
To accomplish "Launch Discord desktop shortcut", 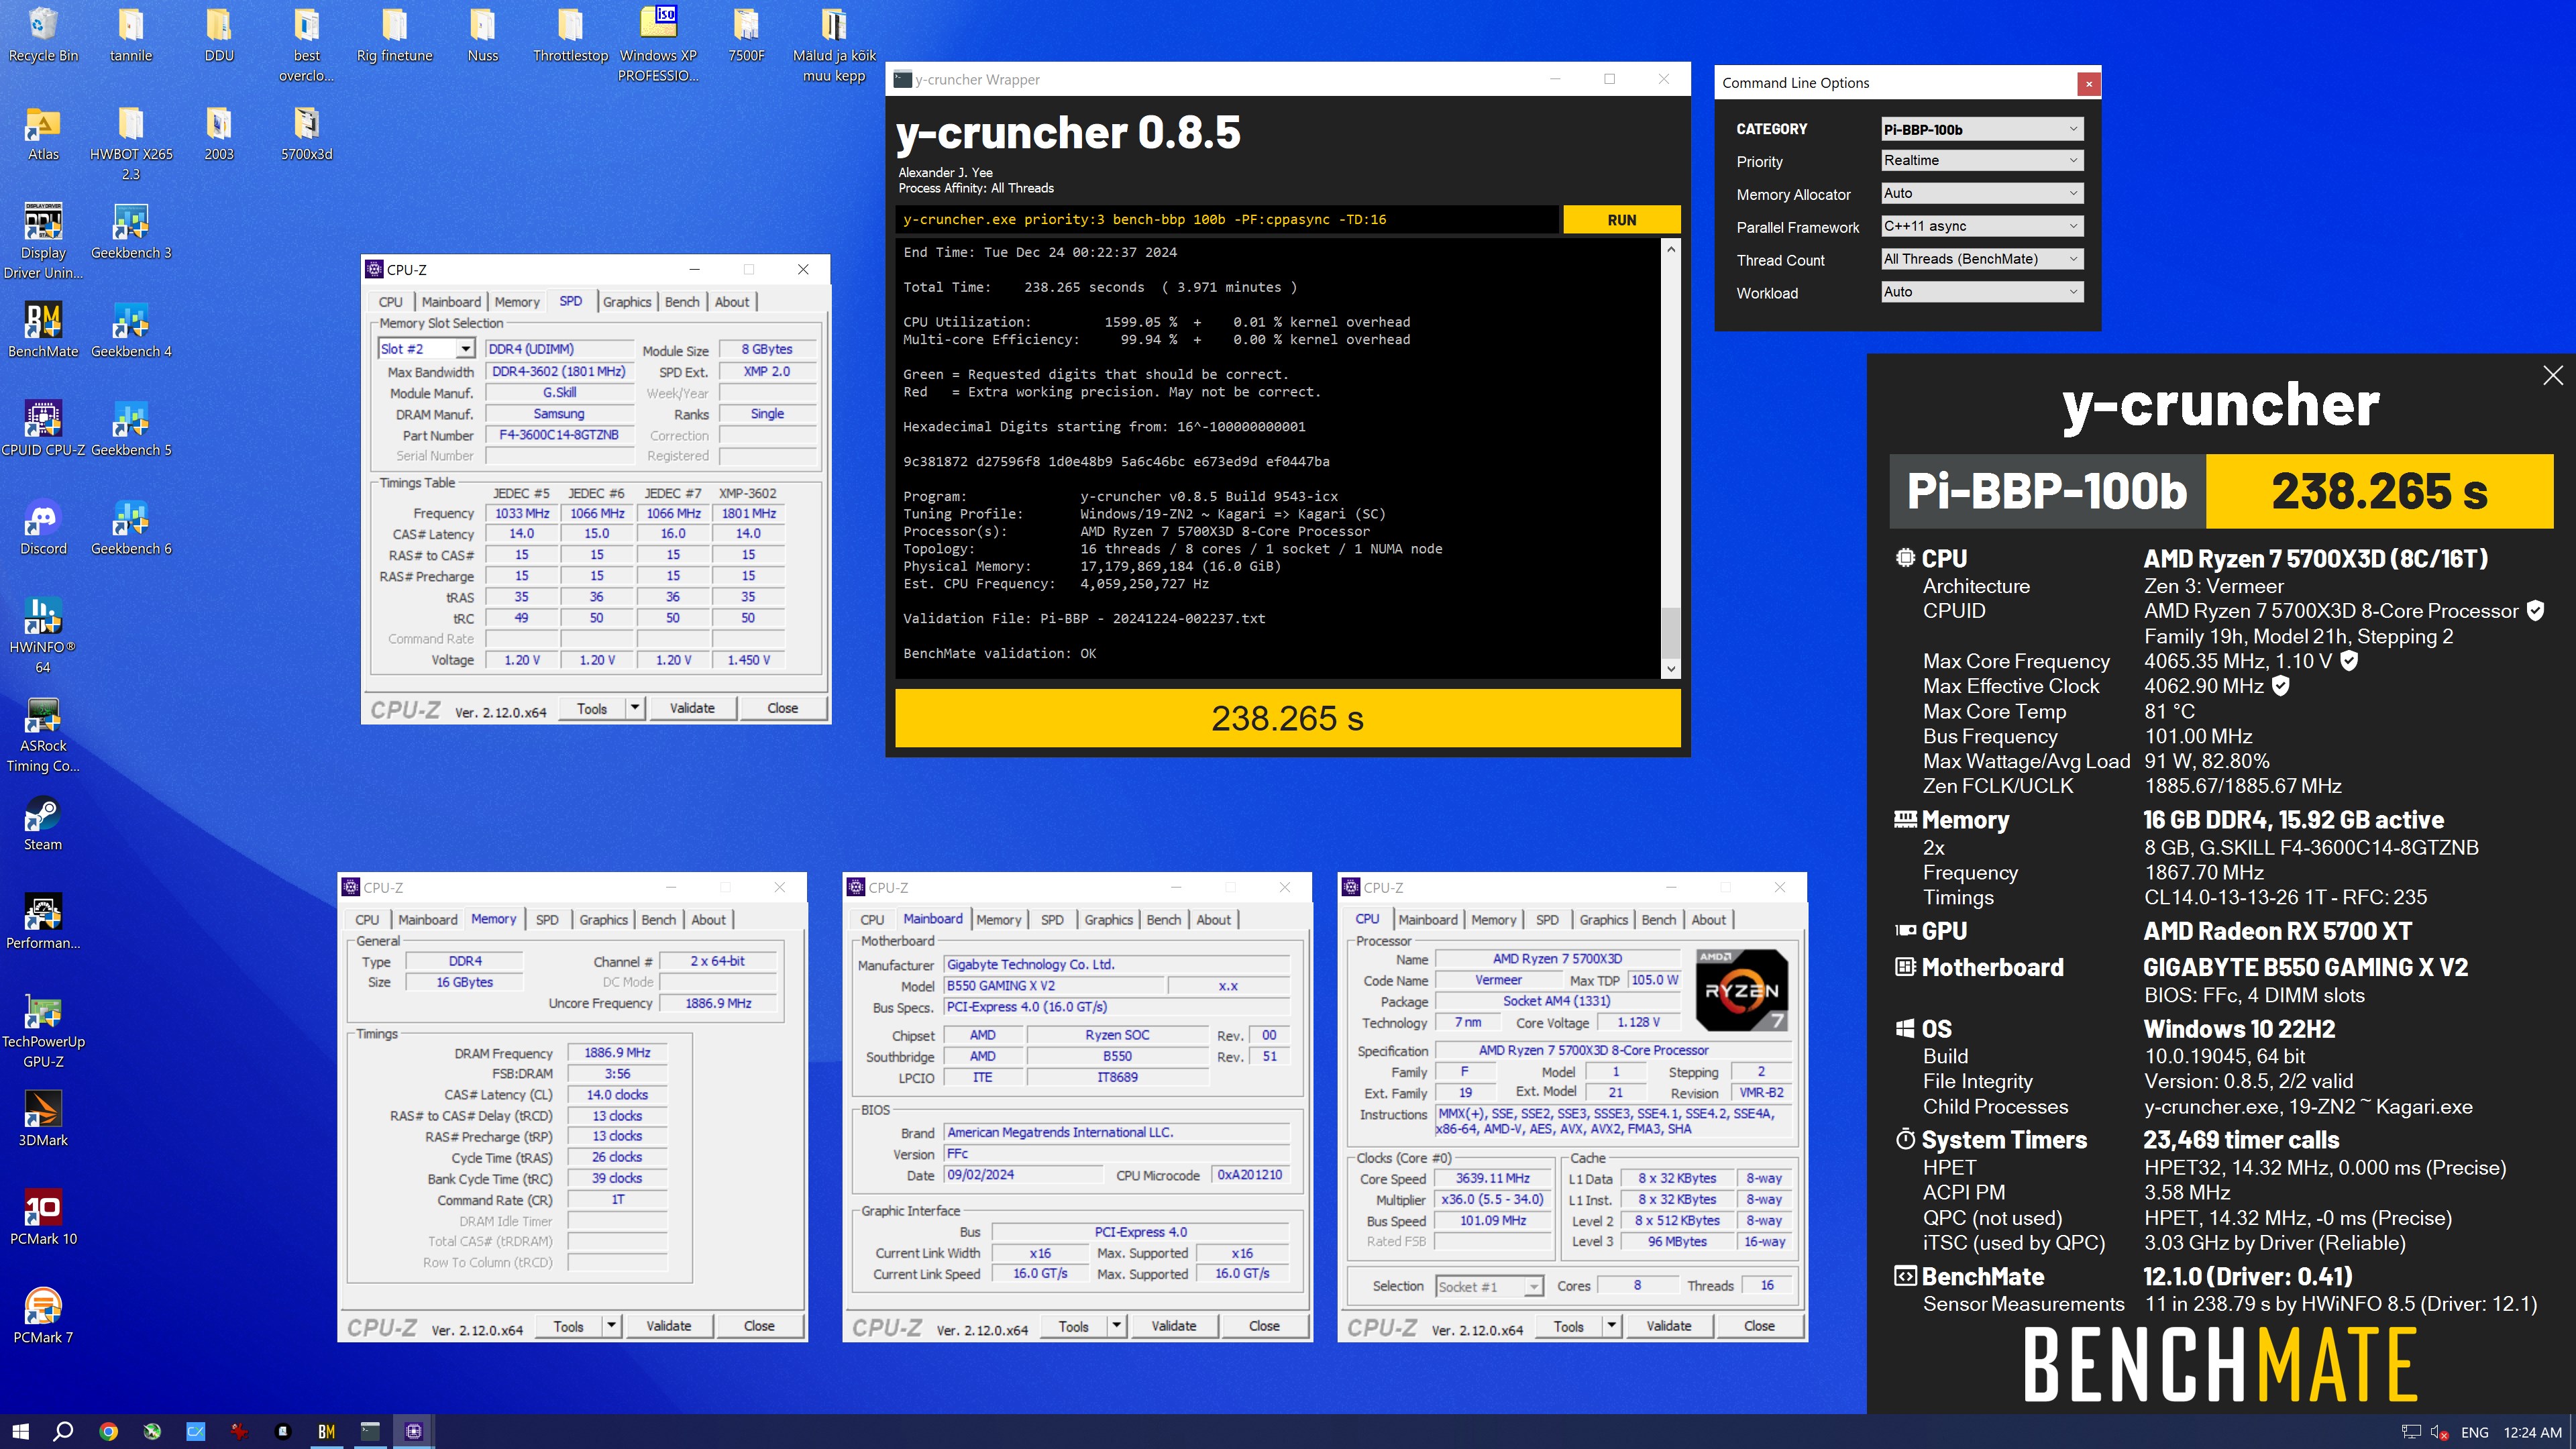I will click(43, 528).
